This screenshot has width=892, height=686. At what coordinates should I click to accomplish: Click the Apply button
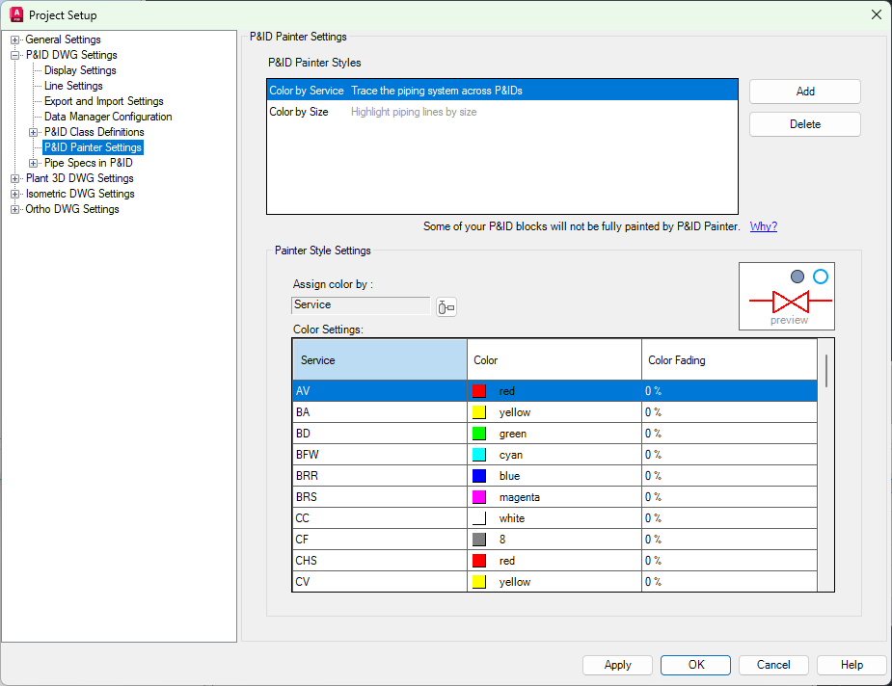(617, 665)
